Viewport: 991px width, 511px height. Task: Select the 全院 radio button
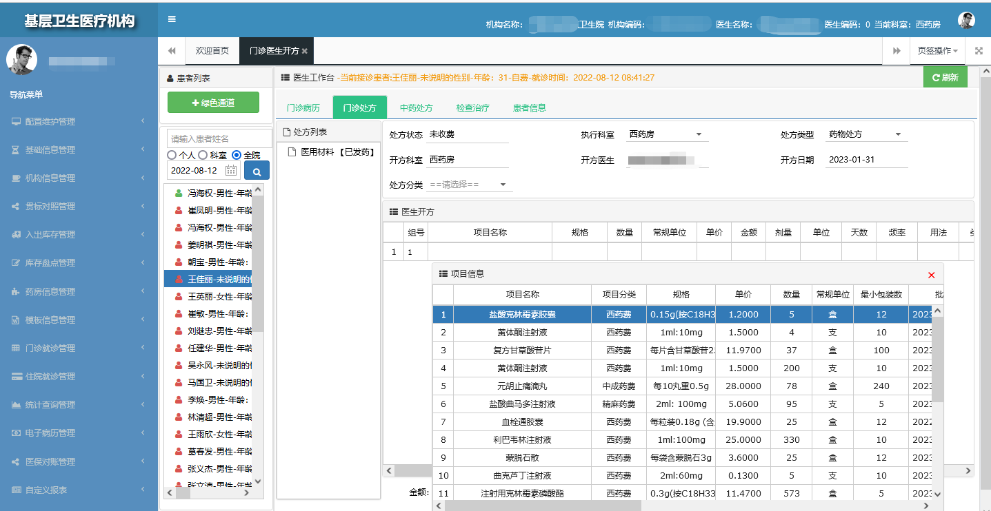coord(237,156)
